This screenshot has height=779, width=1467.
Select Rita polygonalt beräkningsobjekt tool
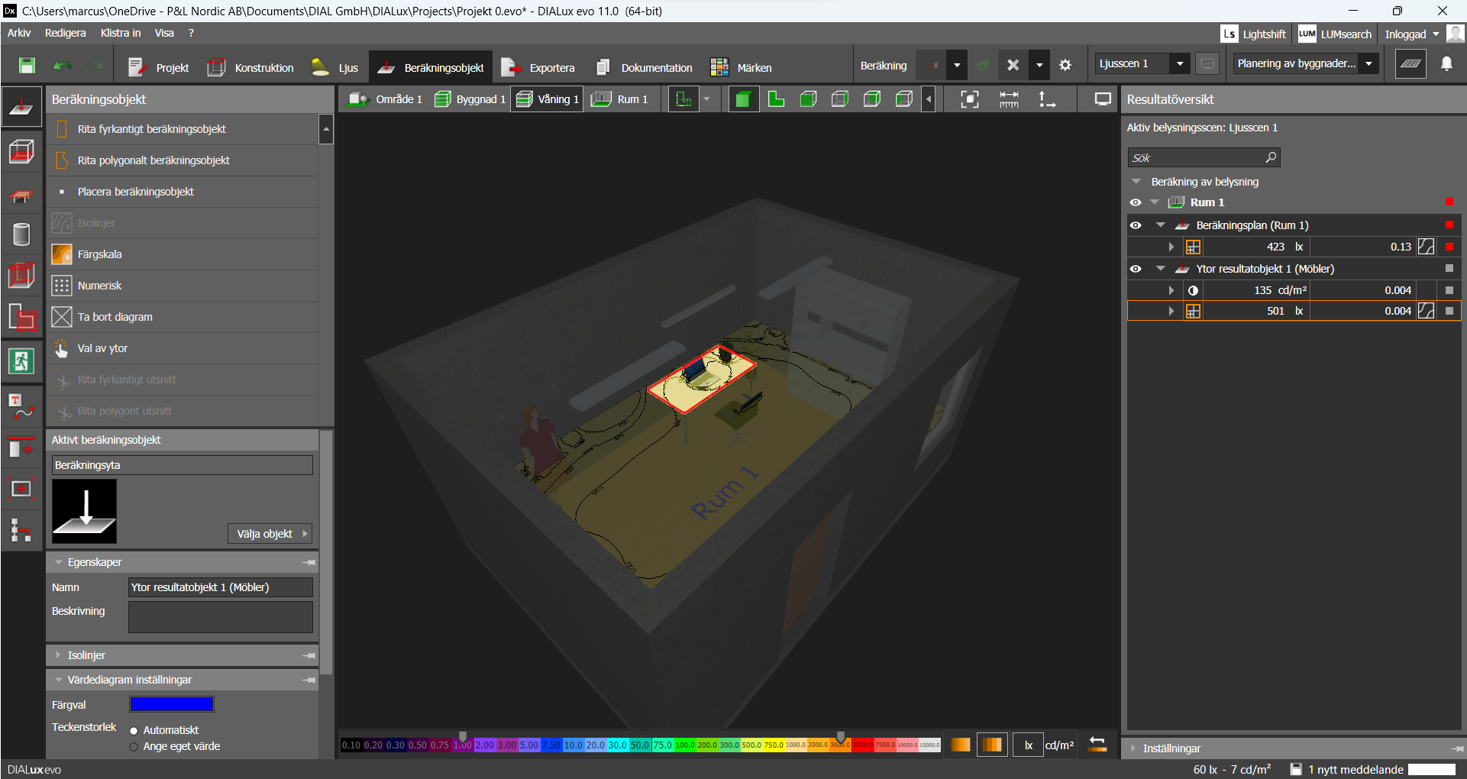pos(183,160)
